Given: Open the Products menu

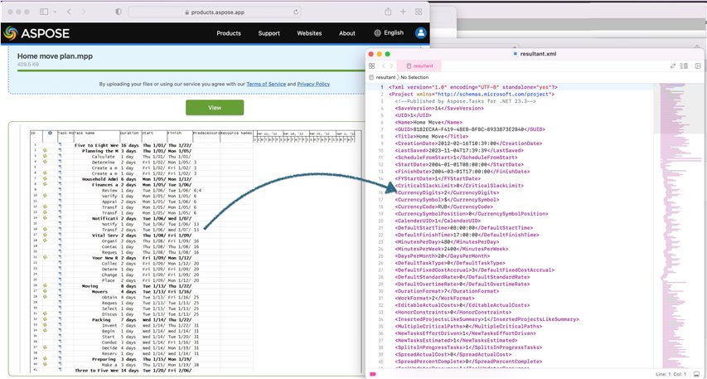Looking at the screenshot, I should click(x=229, y=33).
